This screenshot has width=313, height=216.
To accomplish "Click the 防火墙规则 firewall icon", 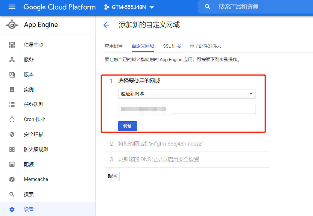I will 12,149.
